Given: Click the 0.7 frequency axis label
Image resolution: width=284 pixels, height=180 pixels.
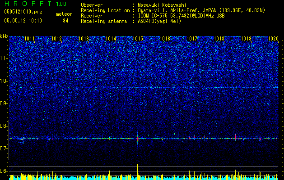Looking at the screenshot, I should click(x=4, y=148).
